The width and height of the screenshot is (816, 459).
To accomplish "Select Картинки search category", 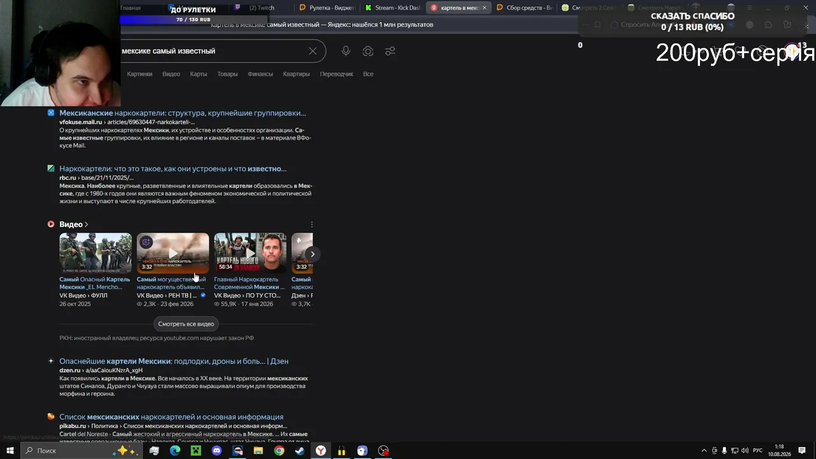I will click(x=140, y=74).
